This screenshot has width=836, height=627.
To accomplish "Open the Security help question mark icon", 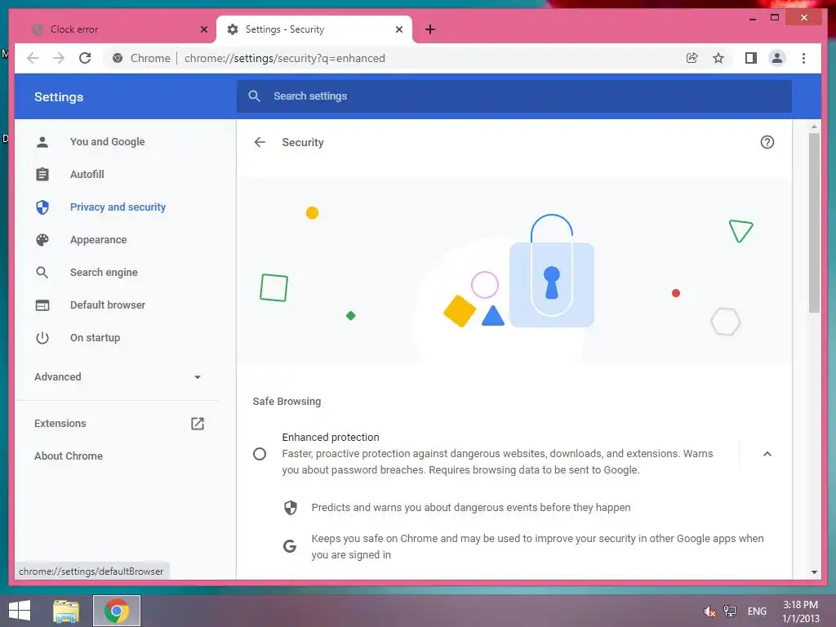I will point(767,142).
